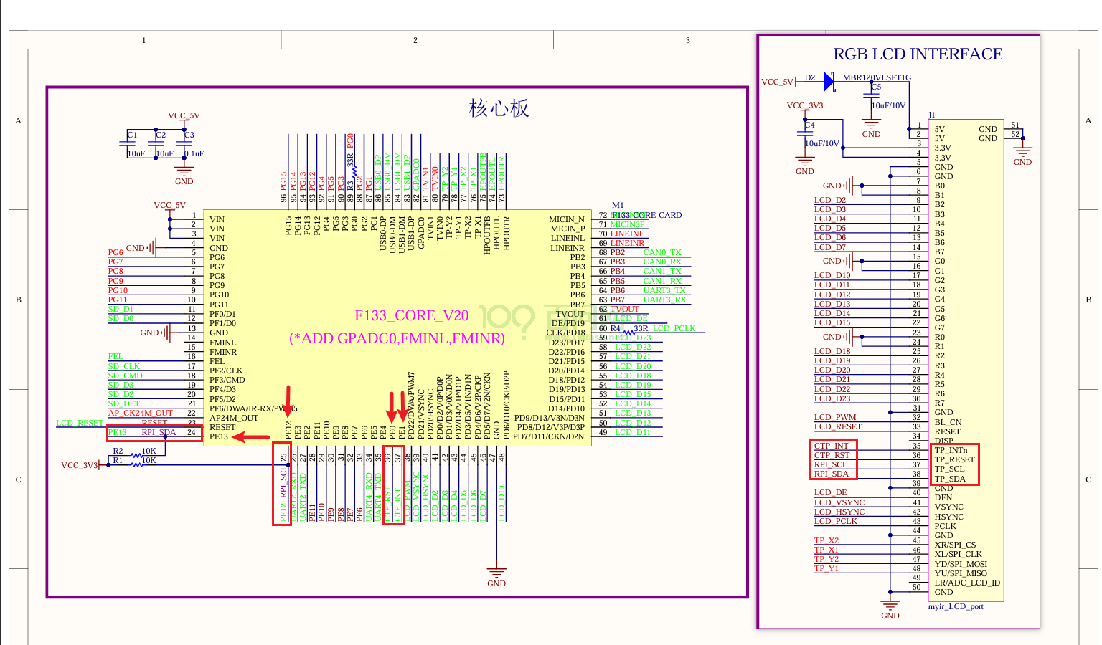
Task: Click the RGB LCD INTERFACE title
Action: pos(918,54)
